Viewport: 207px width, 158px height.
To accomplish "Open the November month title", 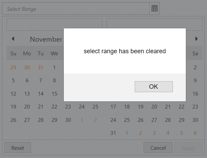I will click(46, 39).
